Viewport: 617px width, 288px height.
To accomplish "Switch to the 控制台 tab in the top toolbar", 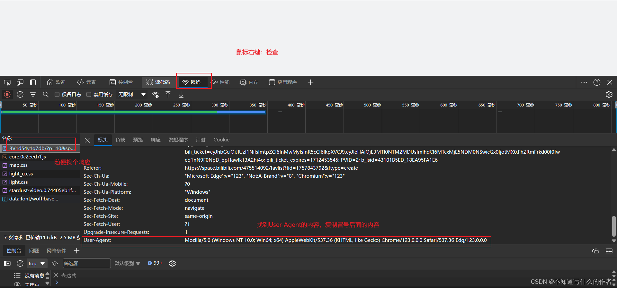I will pos(121,82).
